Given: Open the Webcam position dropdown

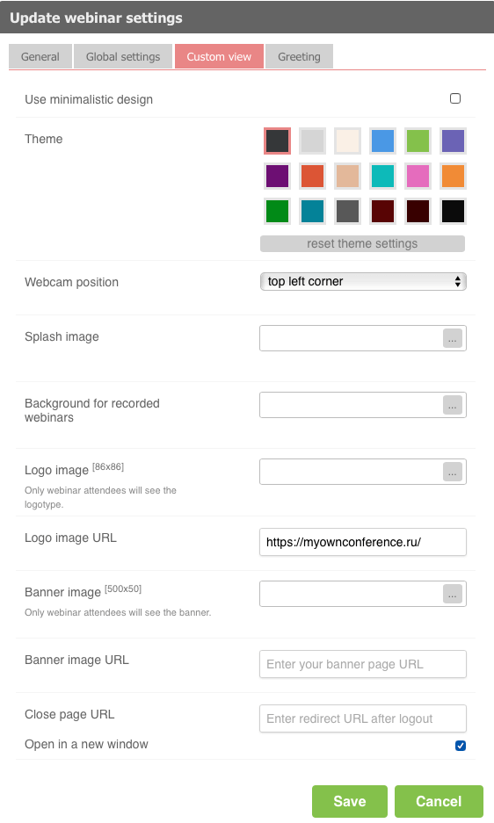Looking at the screenshot, I should [x=363, y=281].
